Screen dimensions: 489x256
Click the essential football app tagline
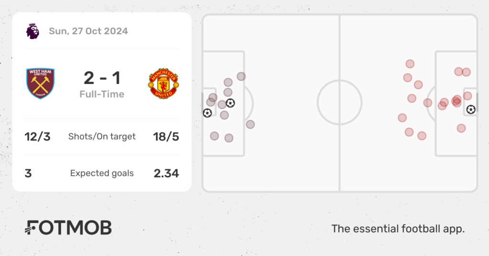[398, 229]
